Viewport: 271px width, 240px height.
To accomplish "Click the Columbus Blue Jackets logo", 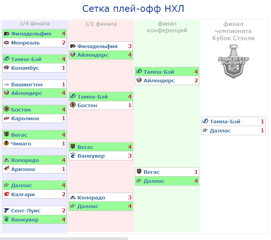I will [x=6, y=68].
